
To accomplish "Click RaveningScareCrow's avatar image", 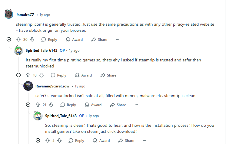I will [28, 86].
